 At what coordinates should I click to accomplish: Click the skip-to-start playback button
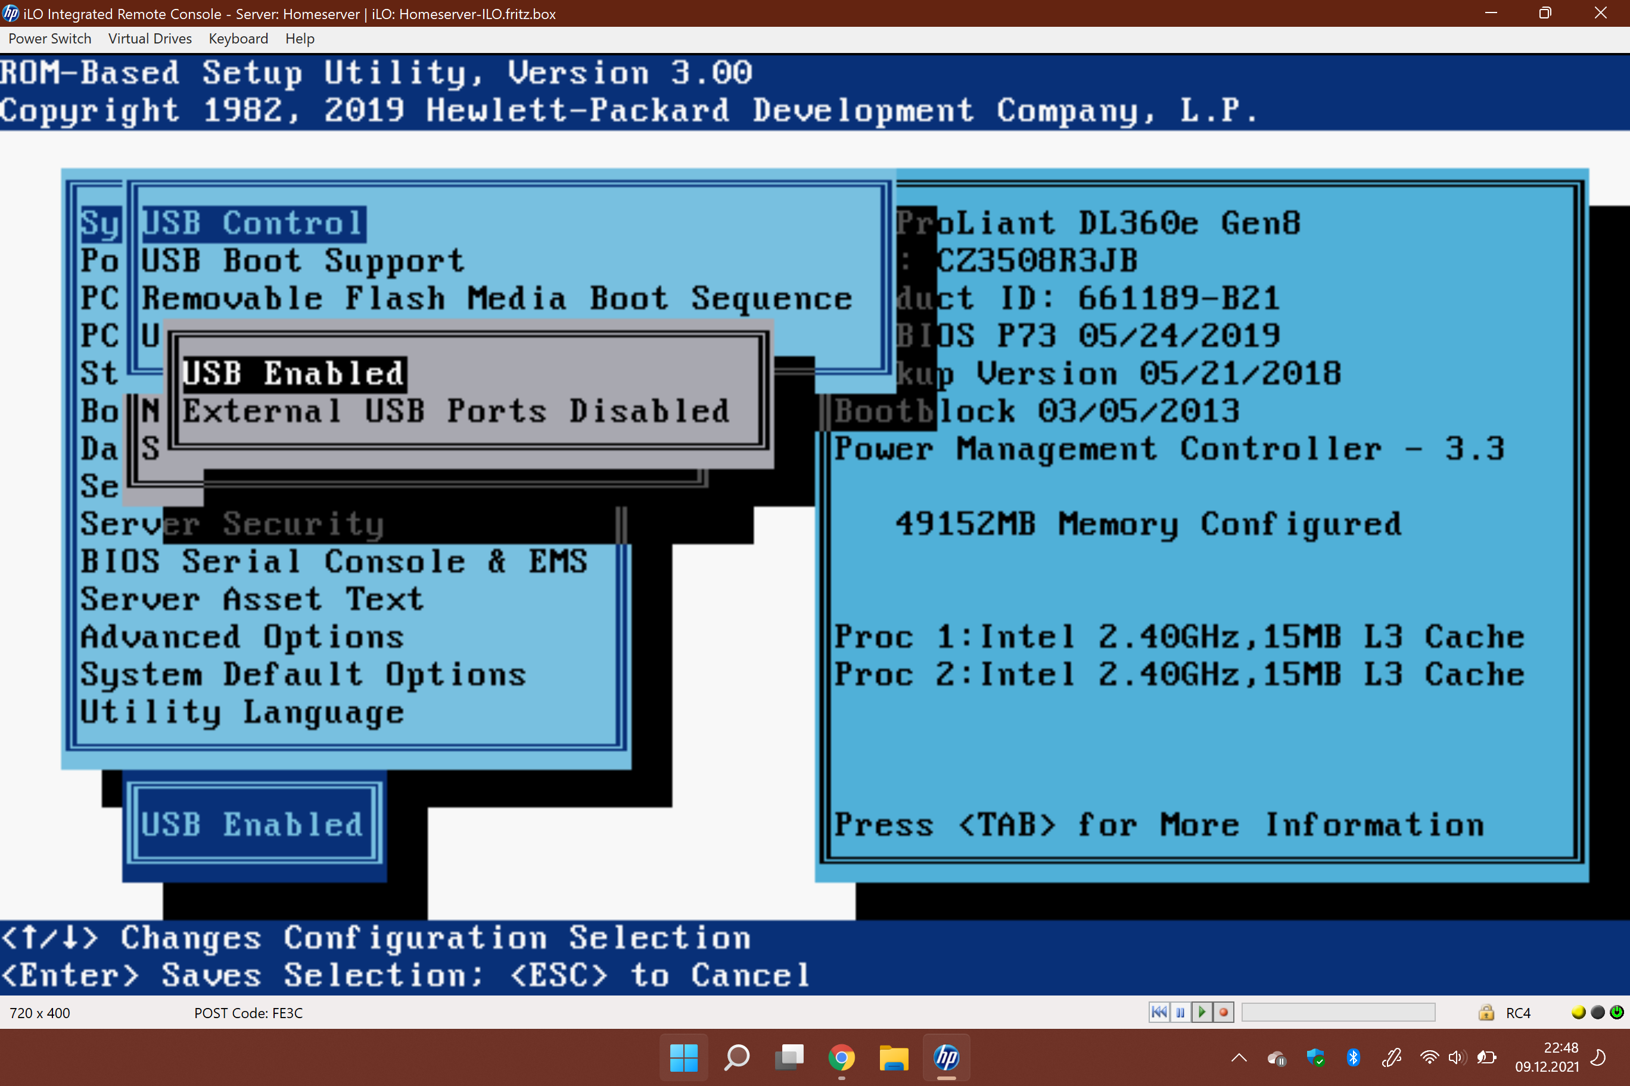1158,1013
